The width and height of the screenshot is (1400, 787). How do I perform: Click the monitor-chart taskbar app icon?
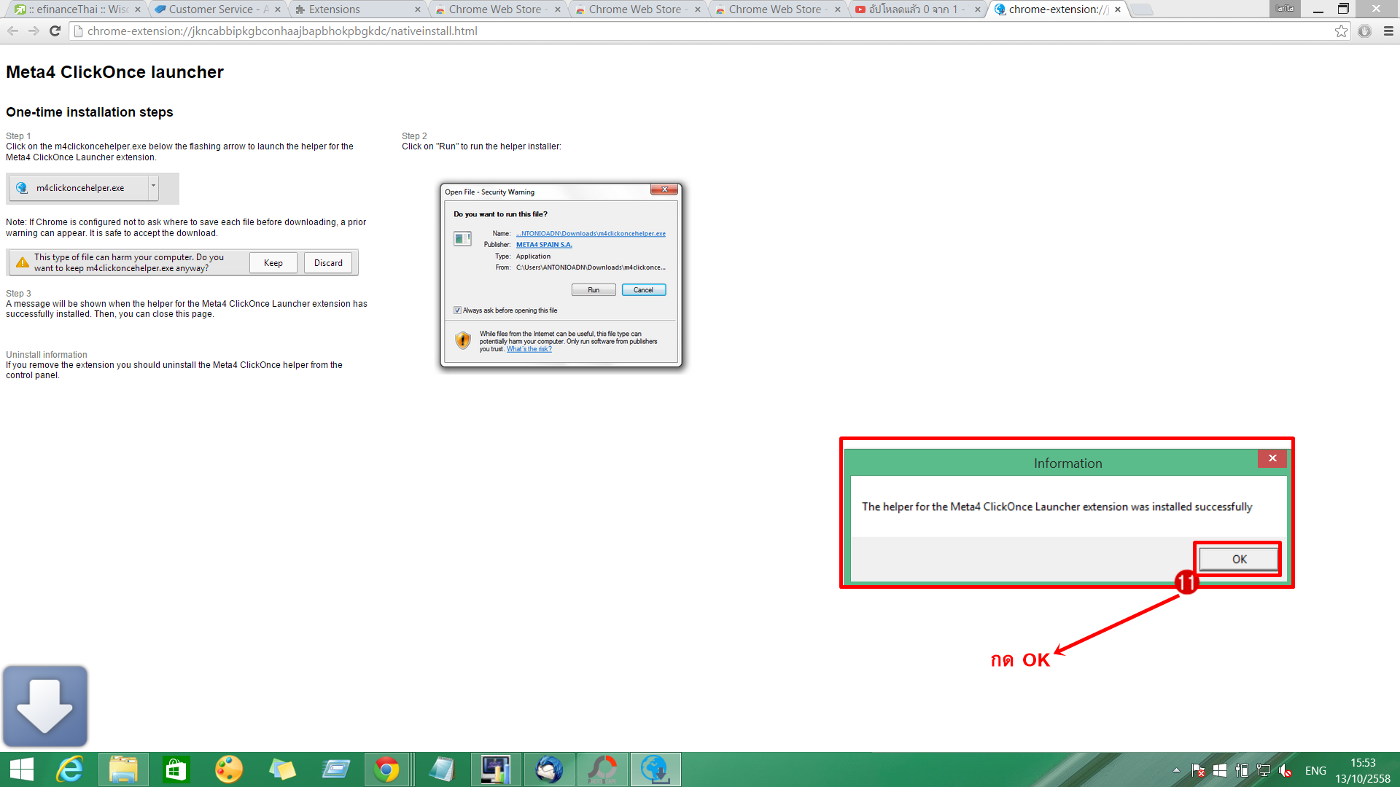[496, 770]
